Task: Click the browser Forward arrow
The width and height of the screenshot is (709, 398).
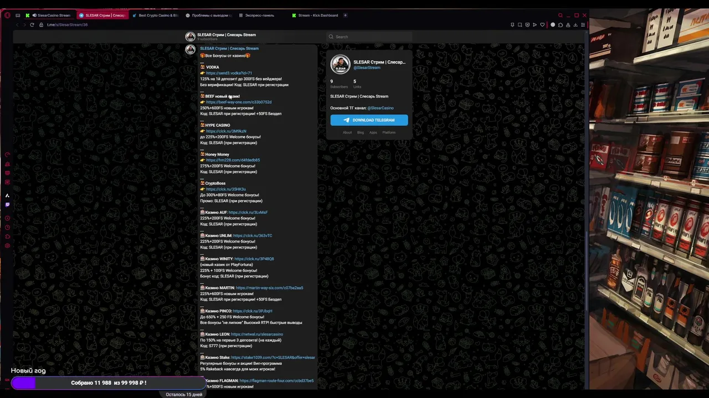Action: pos(24,25)
